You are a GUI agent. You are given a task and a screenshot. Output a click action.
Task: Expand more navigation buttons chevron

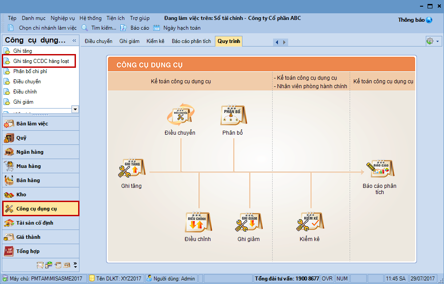tap(75, 265)
